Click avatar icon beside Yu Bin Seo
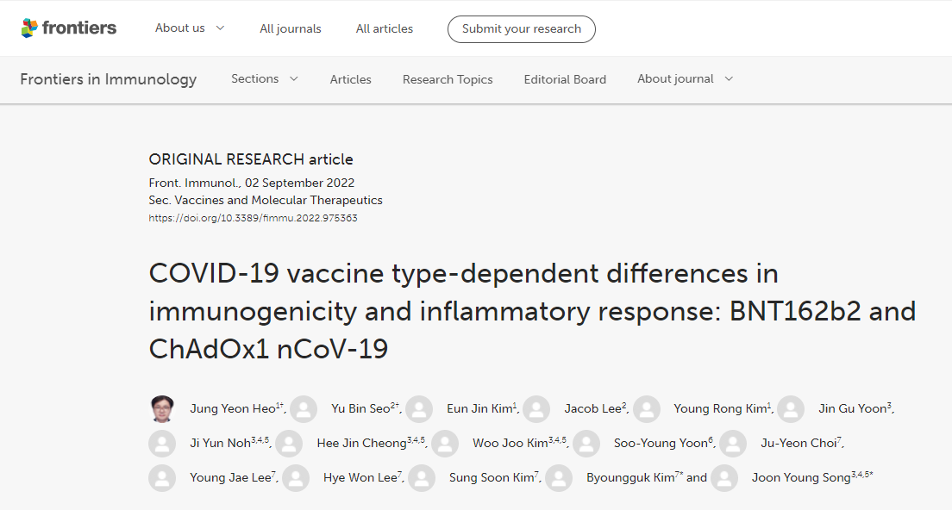The width and height of the screenshot is (952, 510). (x=304, y=409)
